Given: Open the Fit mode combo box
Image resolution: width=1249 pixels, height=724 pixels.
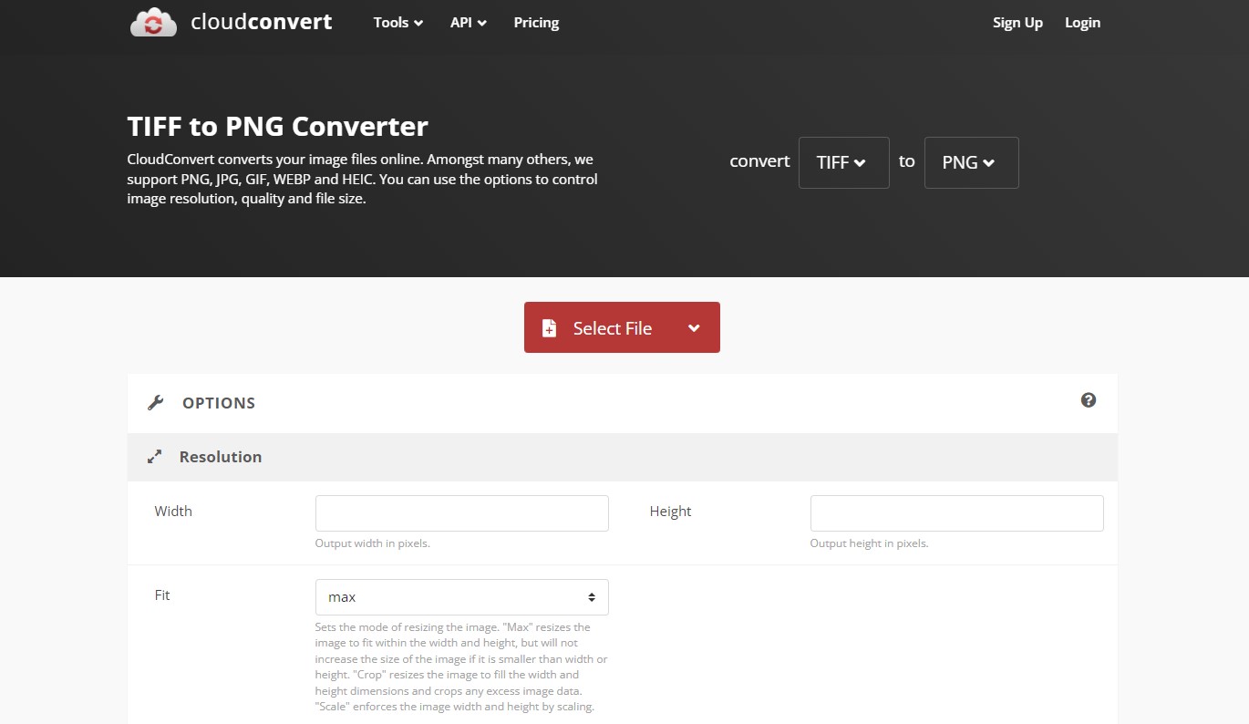Looking at the screenshot, I should [461, 596].
